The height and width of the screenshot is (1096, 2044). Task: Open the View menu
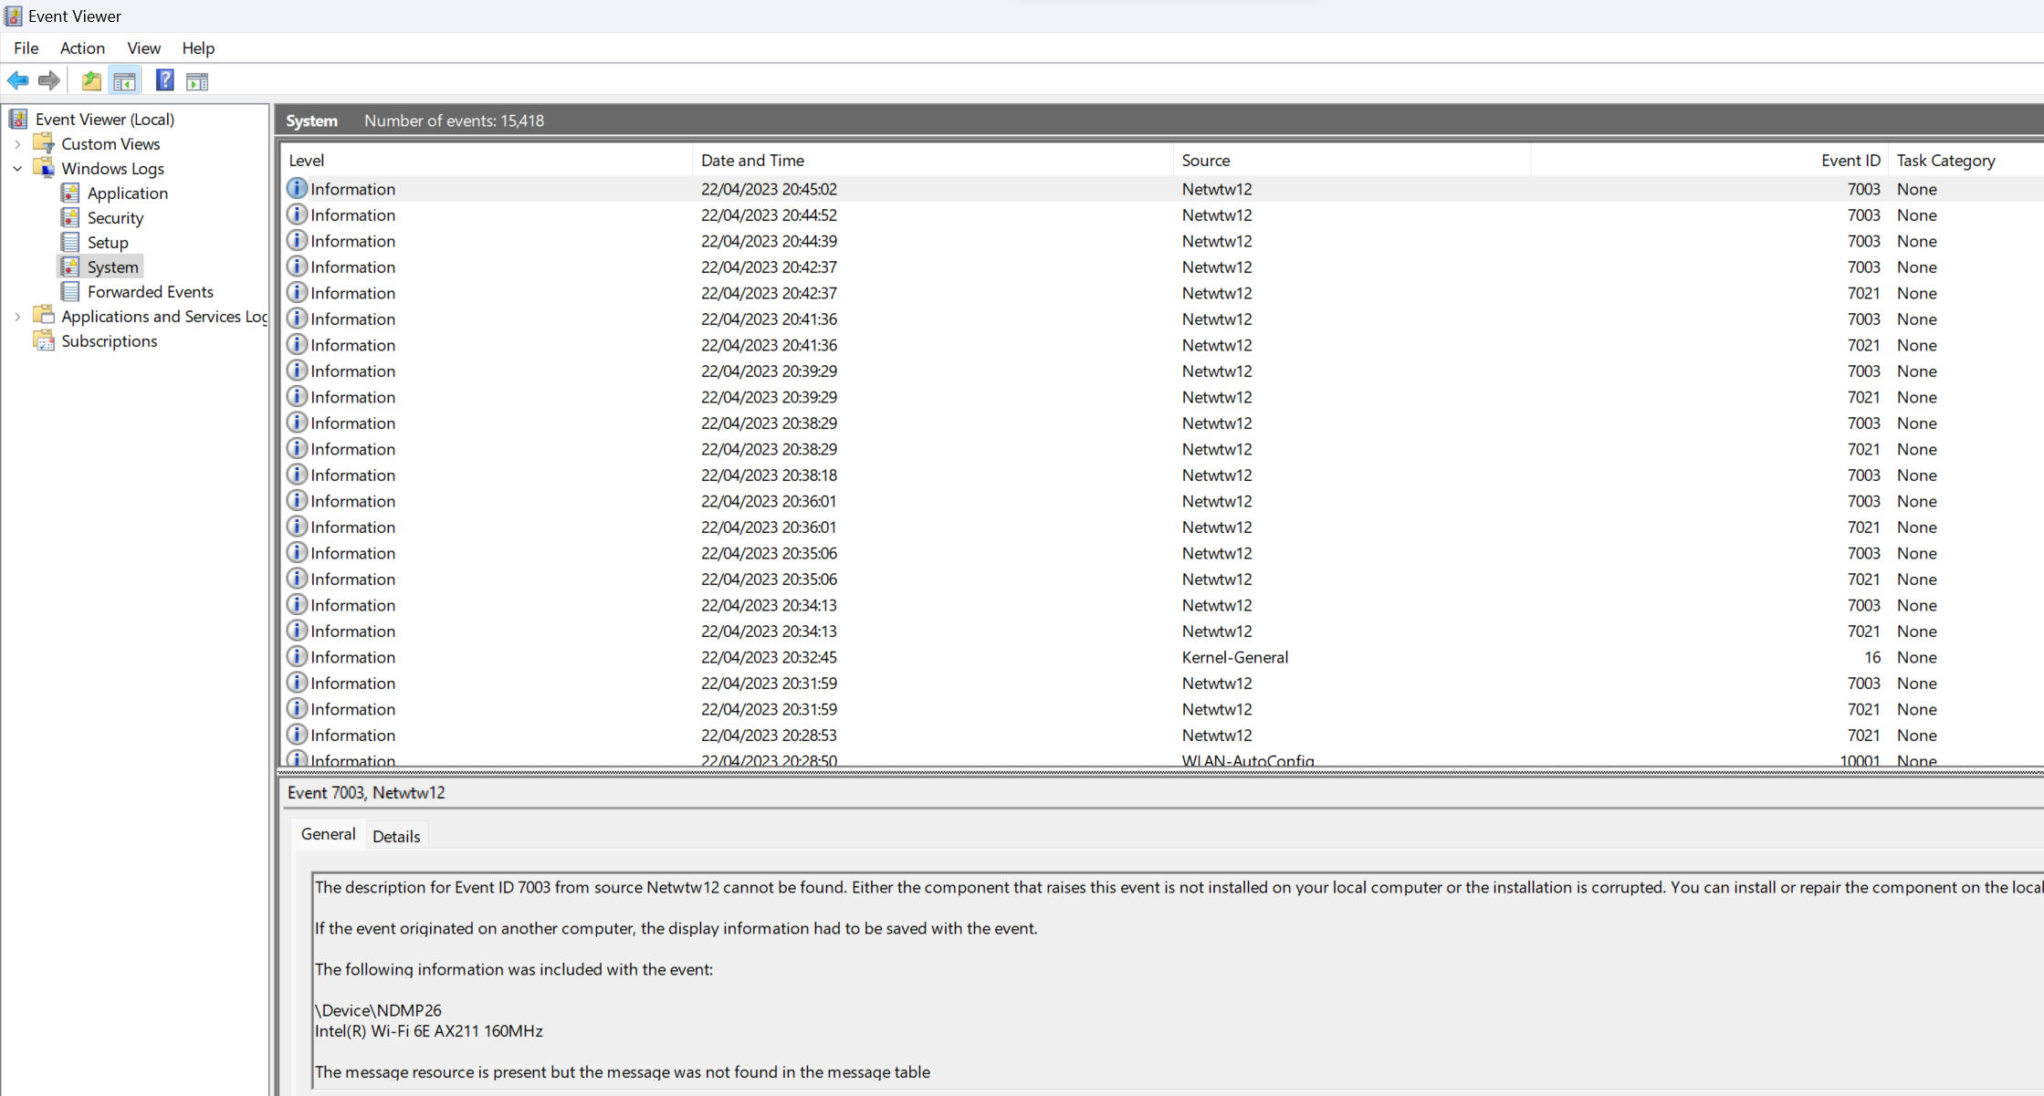[143, 47]
